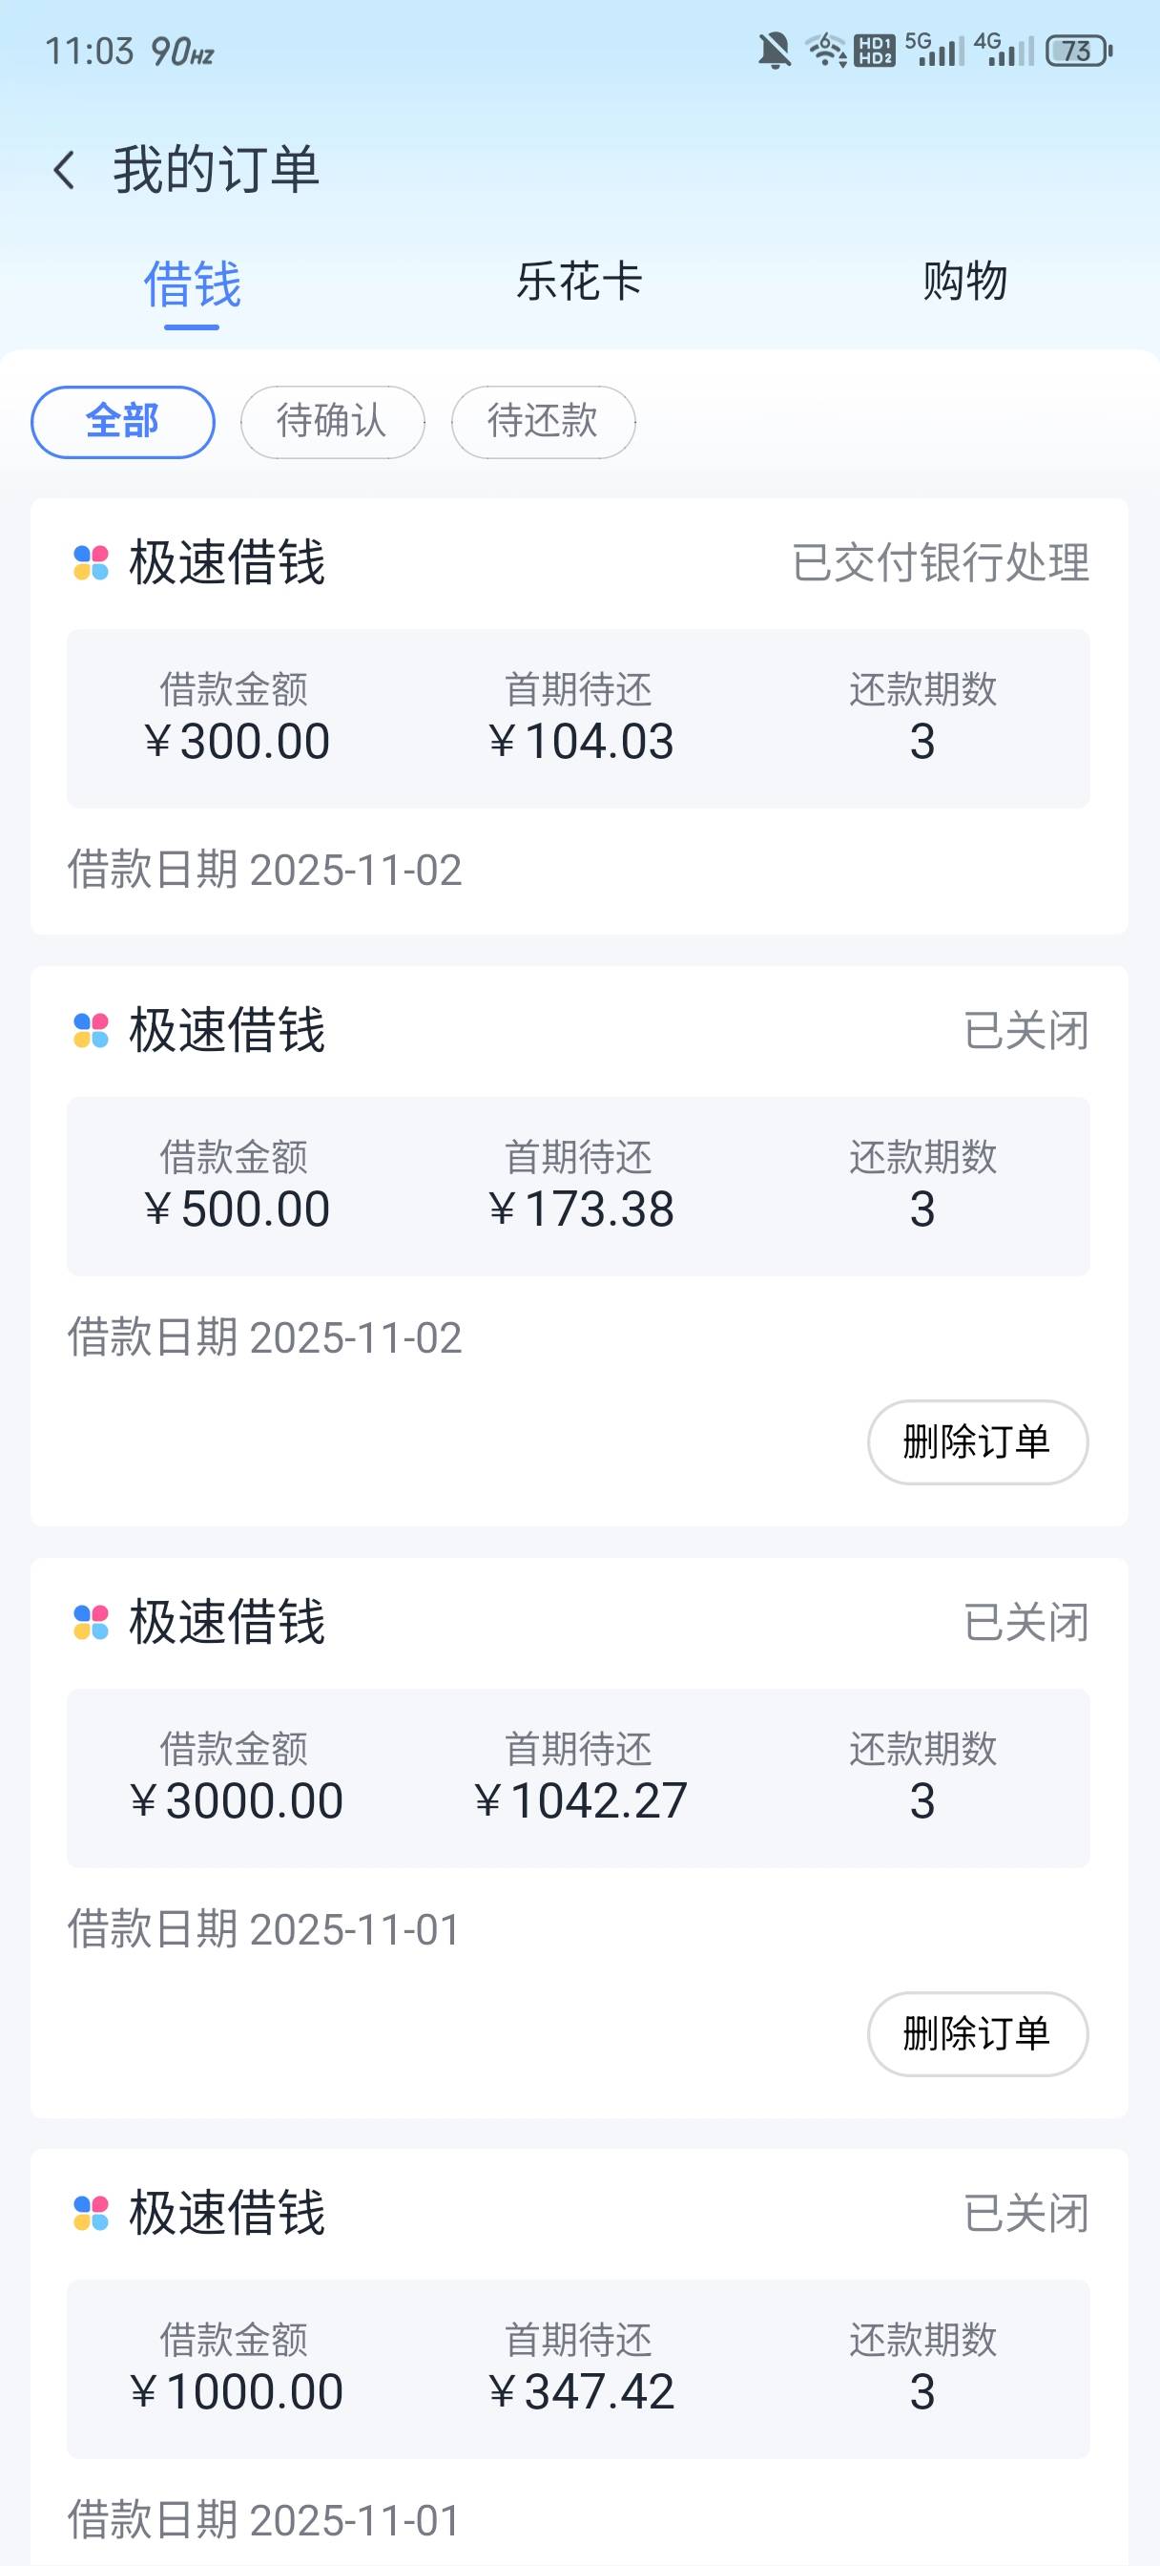Tap the battery level indicator

pos(1077,51)
